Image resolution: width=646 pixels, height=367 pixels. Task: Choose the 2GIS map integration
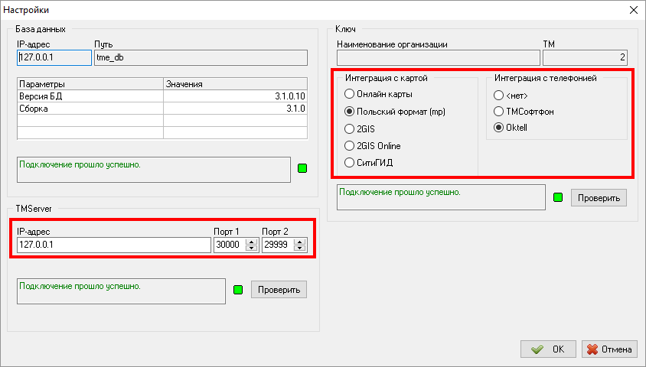point(350,128)
